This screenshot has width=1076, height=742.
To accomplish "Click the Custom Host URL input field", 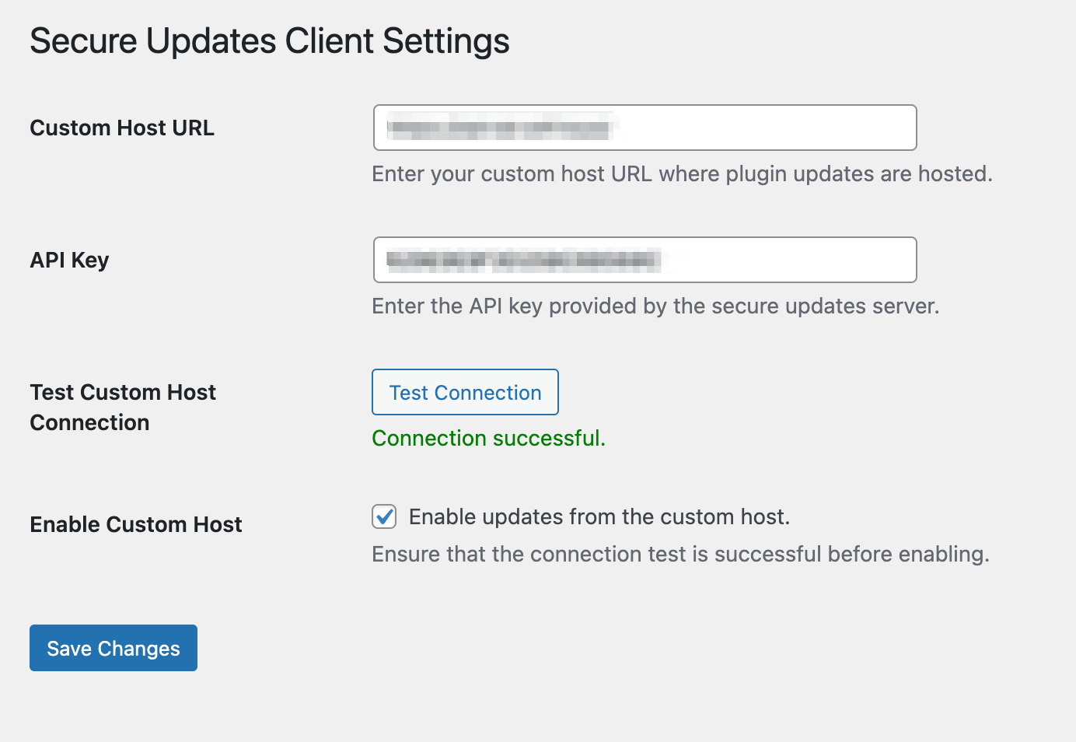I will (644, 128).
